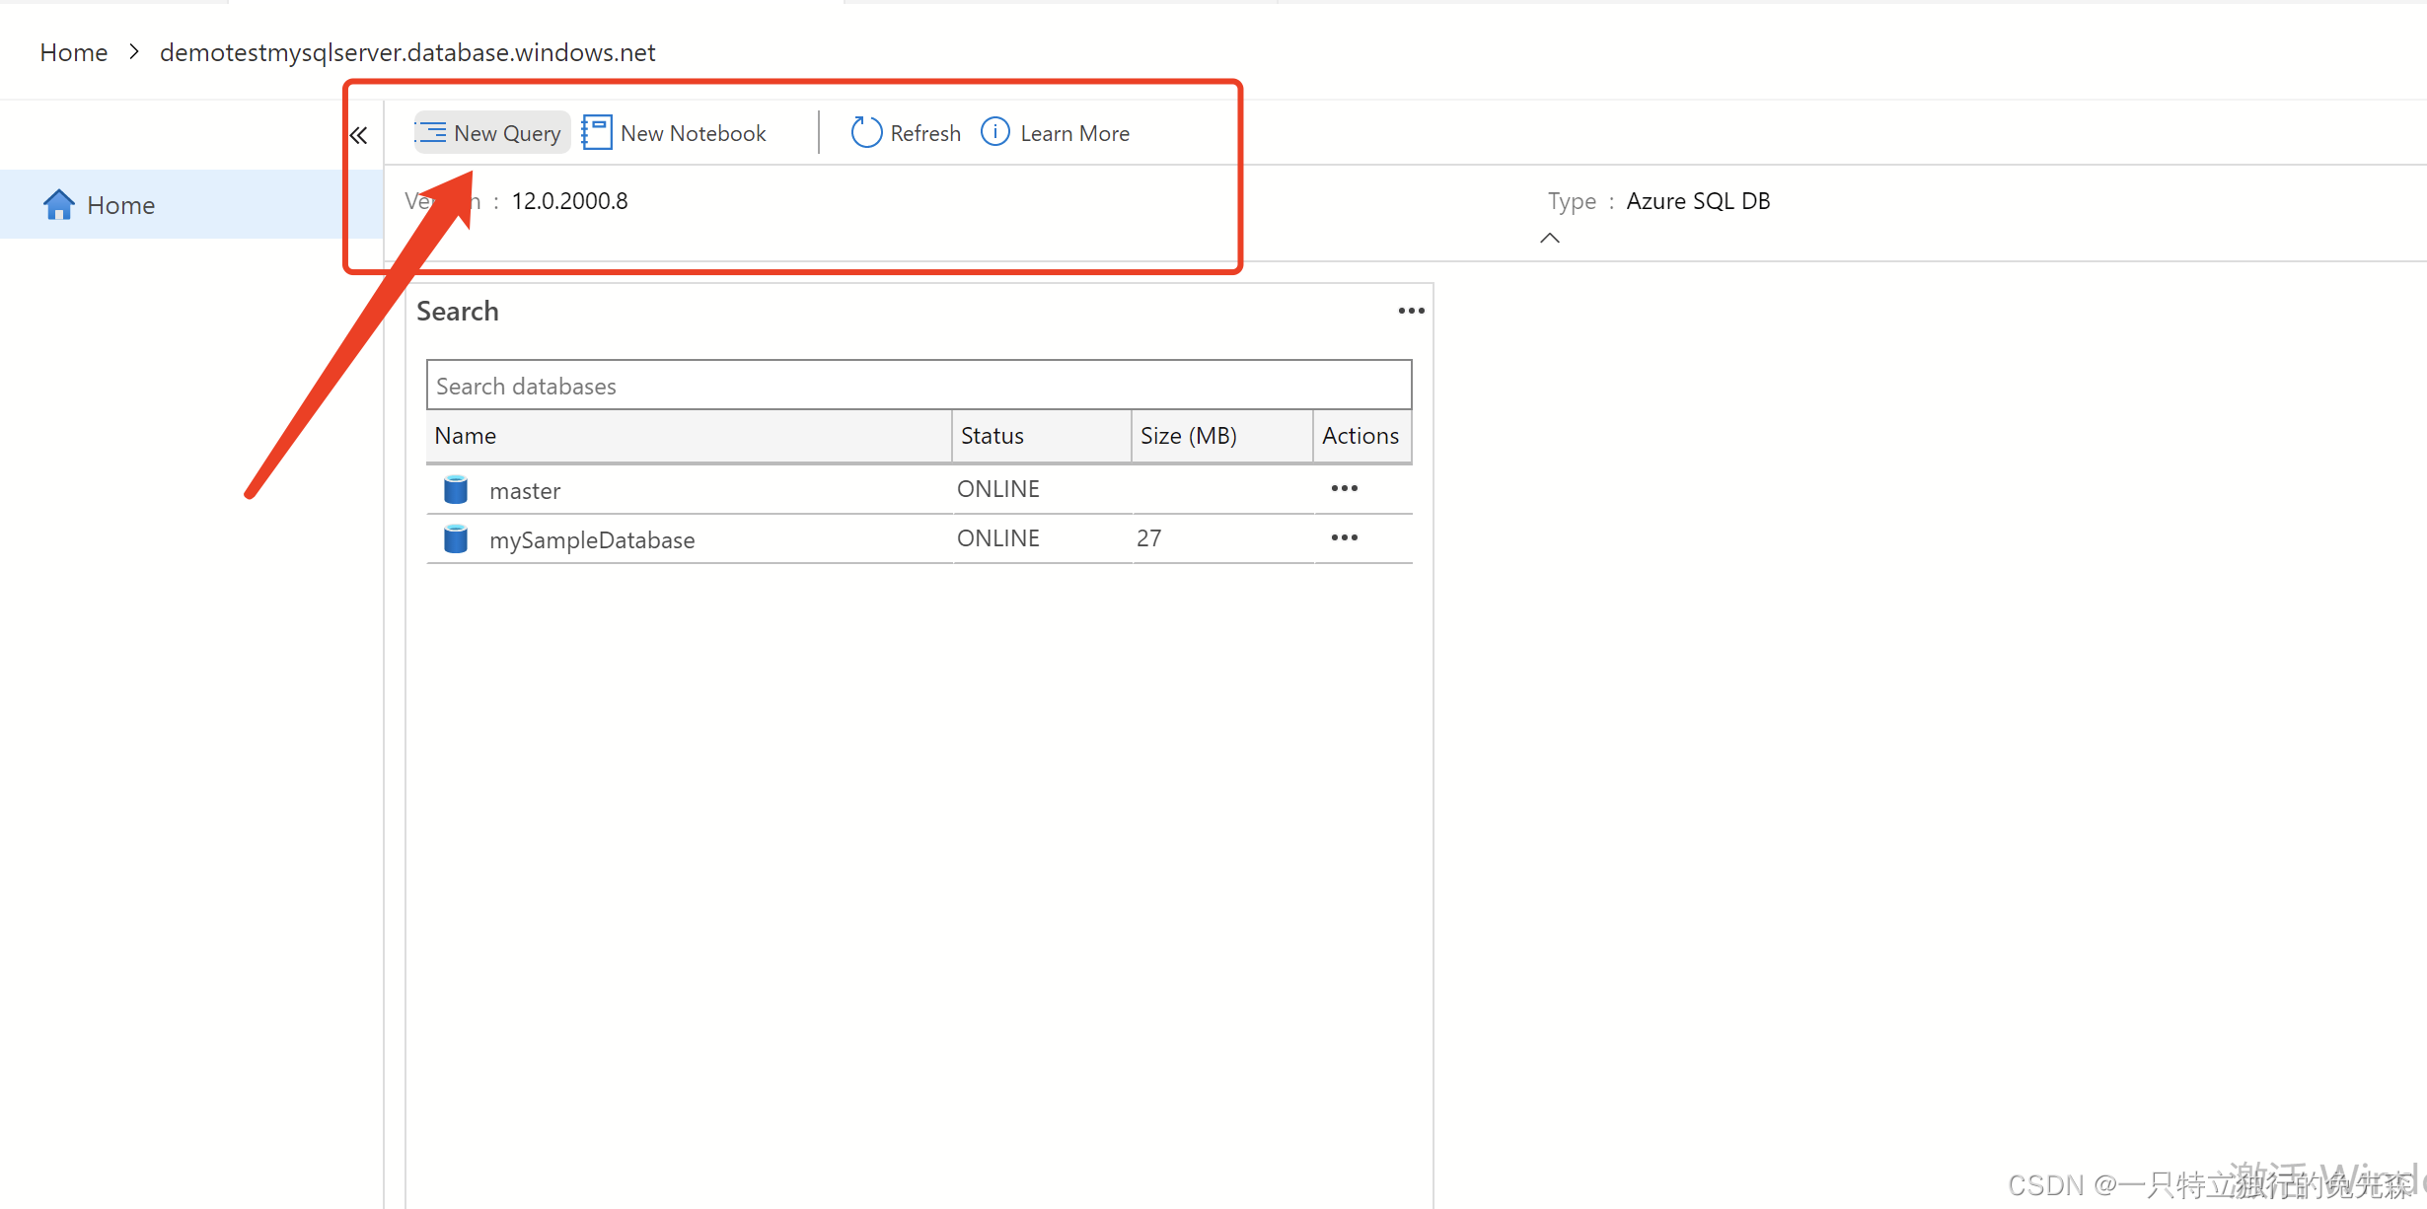The height and width of the screenshot is (1209, 2427).
Task: Click the Search databases input field
Action: (x=918, y=385)
